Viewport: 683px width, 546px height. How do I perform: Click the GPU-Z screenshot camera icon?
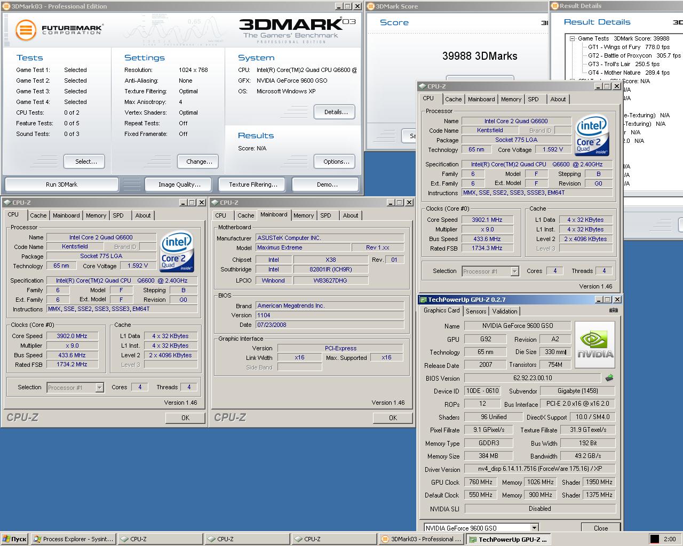pyautogui.click(x=613, y=310)
